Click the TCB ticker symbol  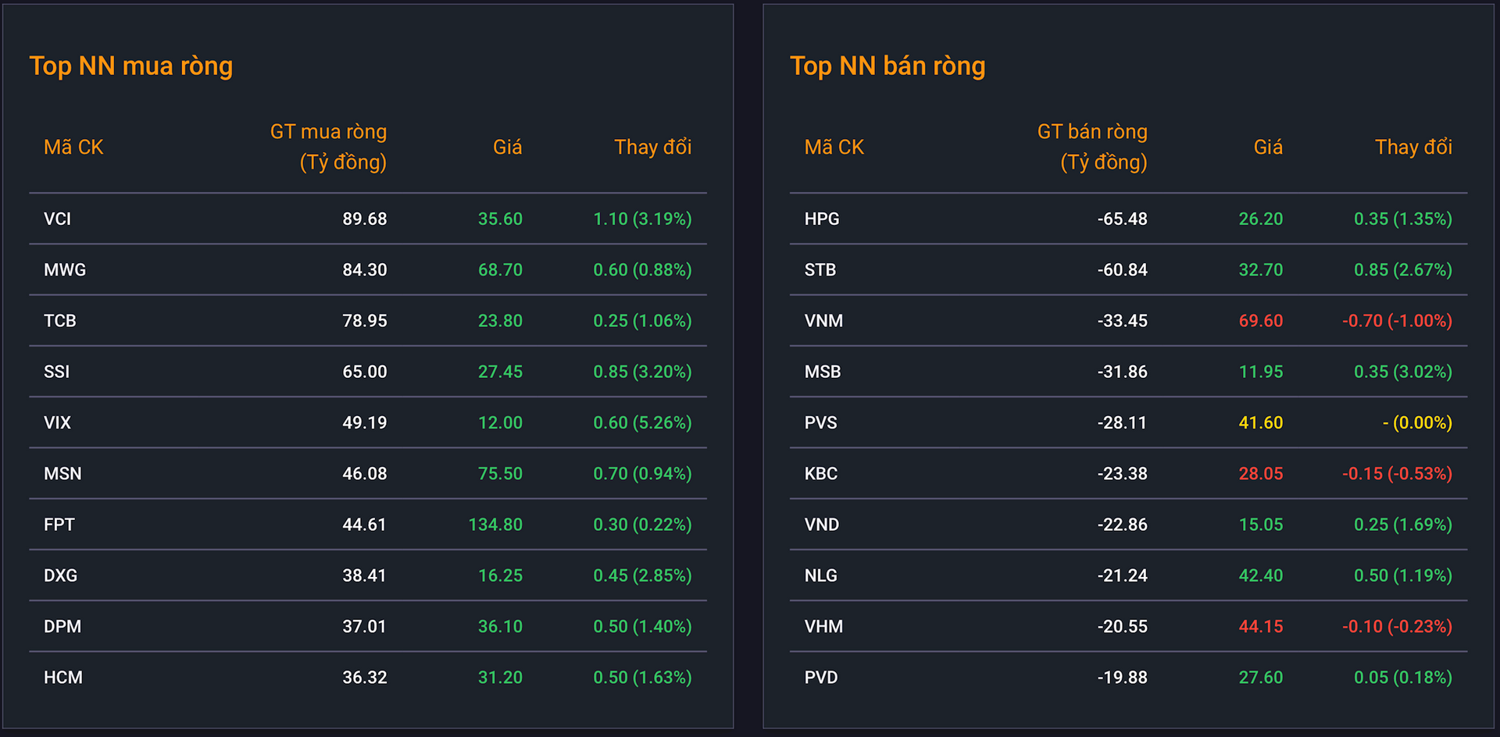pyautogui.click(x=60, y=321)
